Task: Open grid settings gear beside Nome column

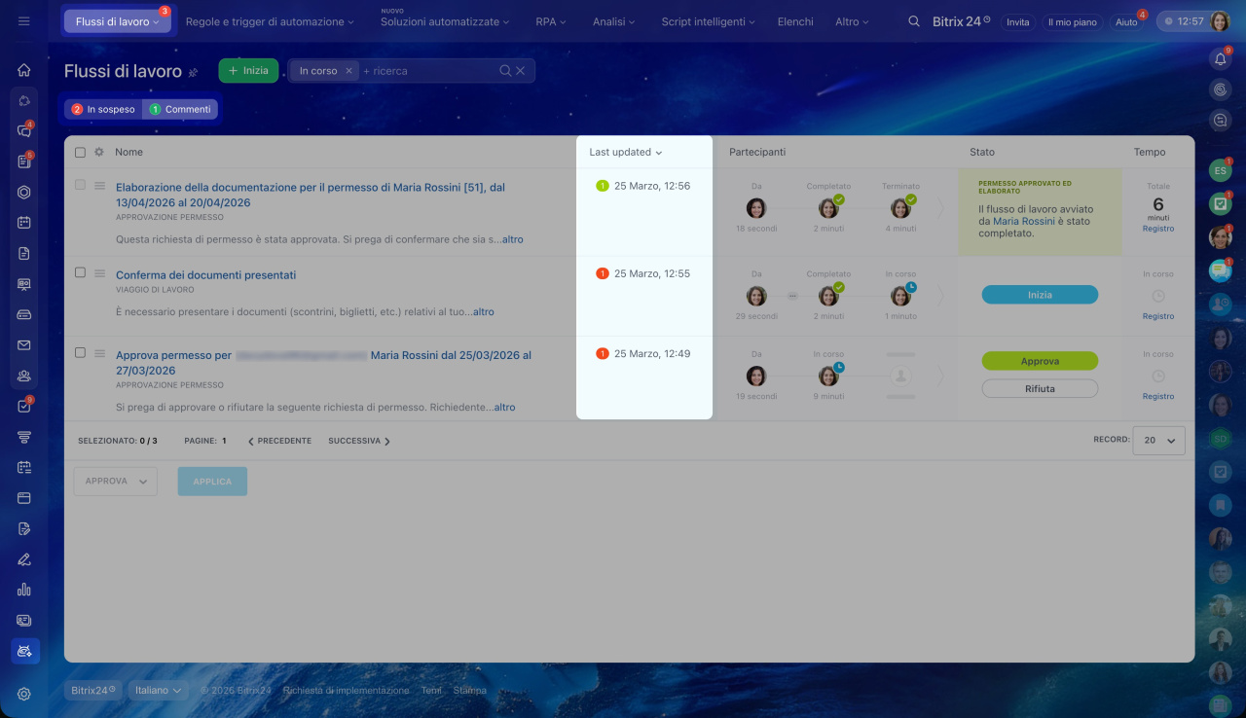Action: point(98,153)
